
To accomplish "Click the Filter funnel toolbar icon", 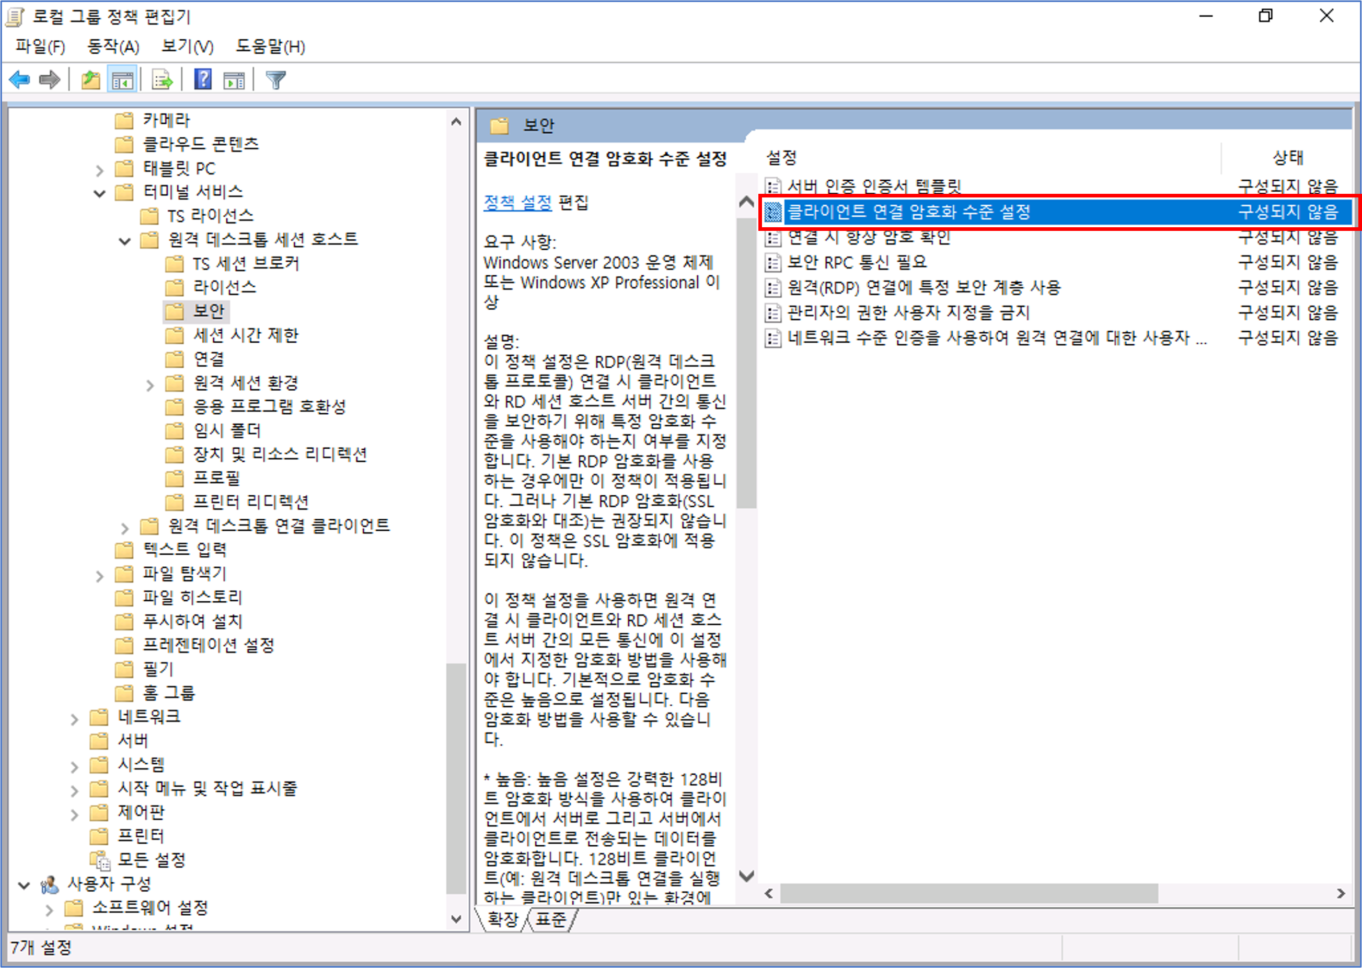I will (275, 79).
